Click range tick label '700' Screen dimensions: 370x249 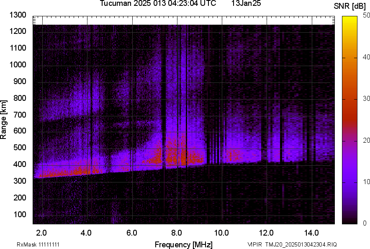coord(20,115)
